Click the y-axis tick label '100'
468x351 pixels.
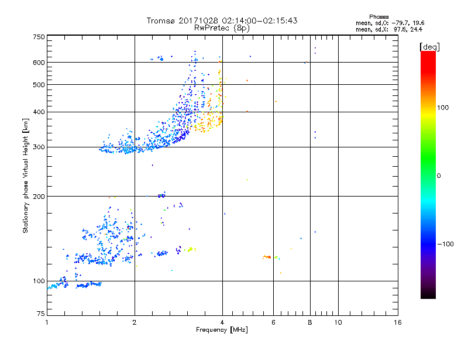(x=39, y=281)
